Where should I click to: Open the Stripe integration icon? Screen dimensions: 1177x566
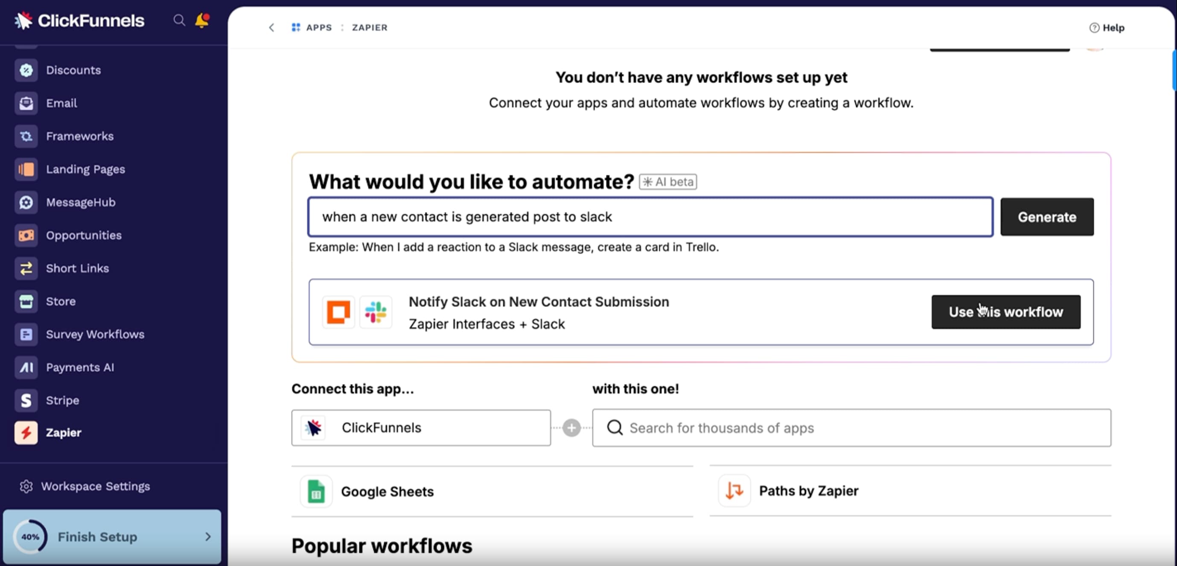pyautogui.click(x=26, y=400)
